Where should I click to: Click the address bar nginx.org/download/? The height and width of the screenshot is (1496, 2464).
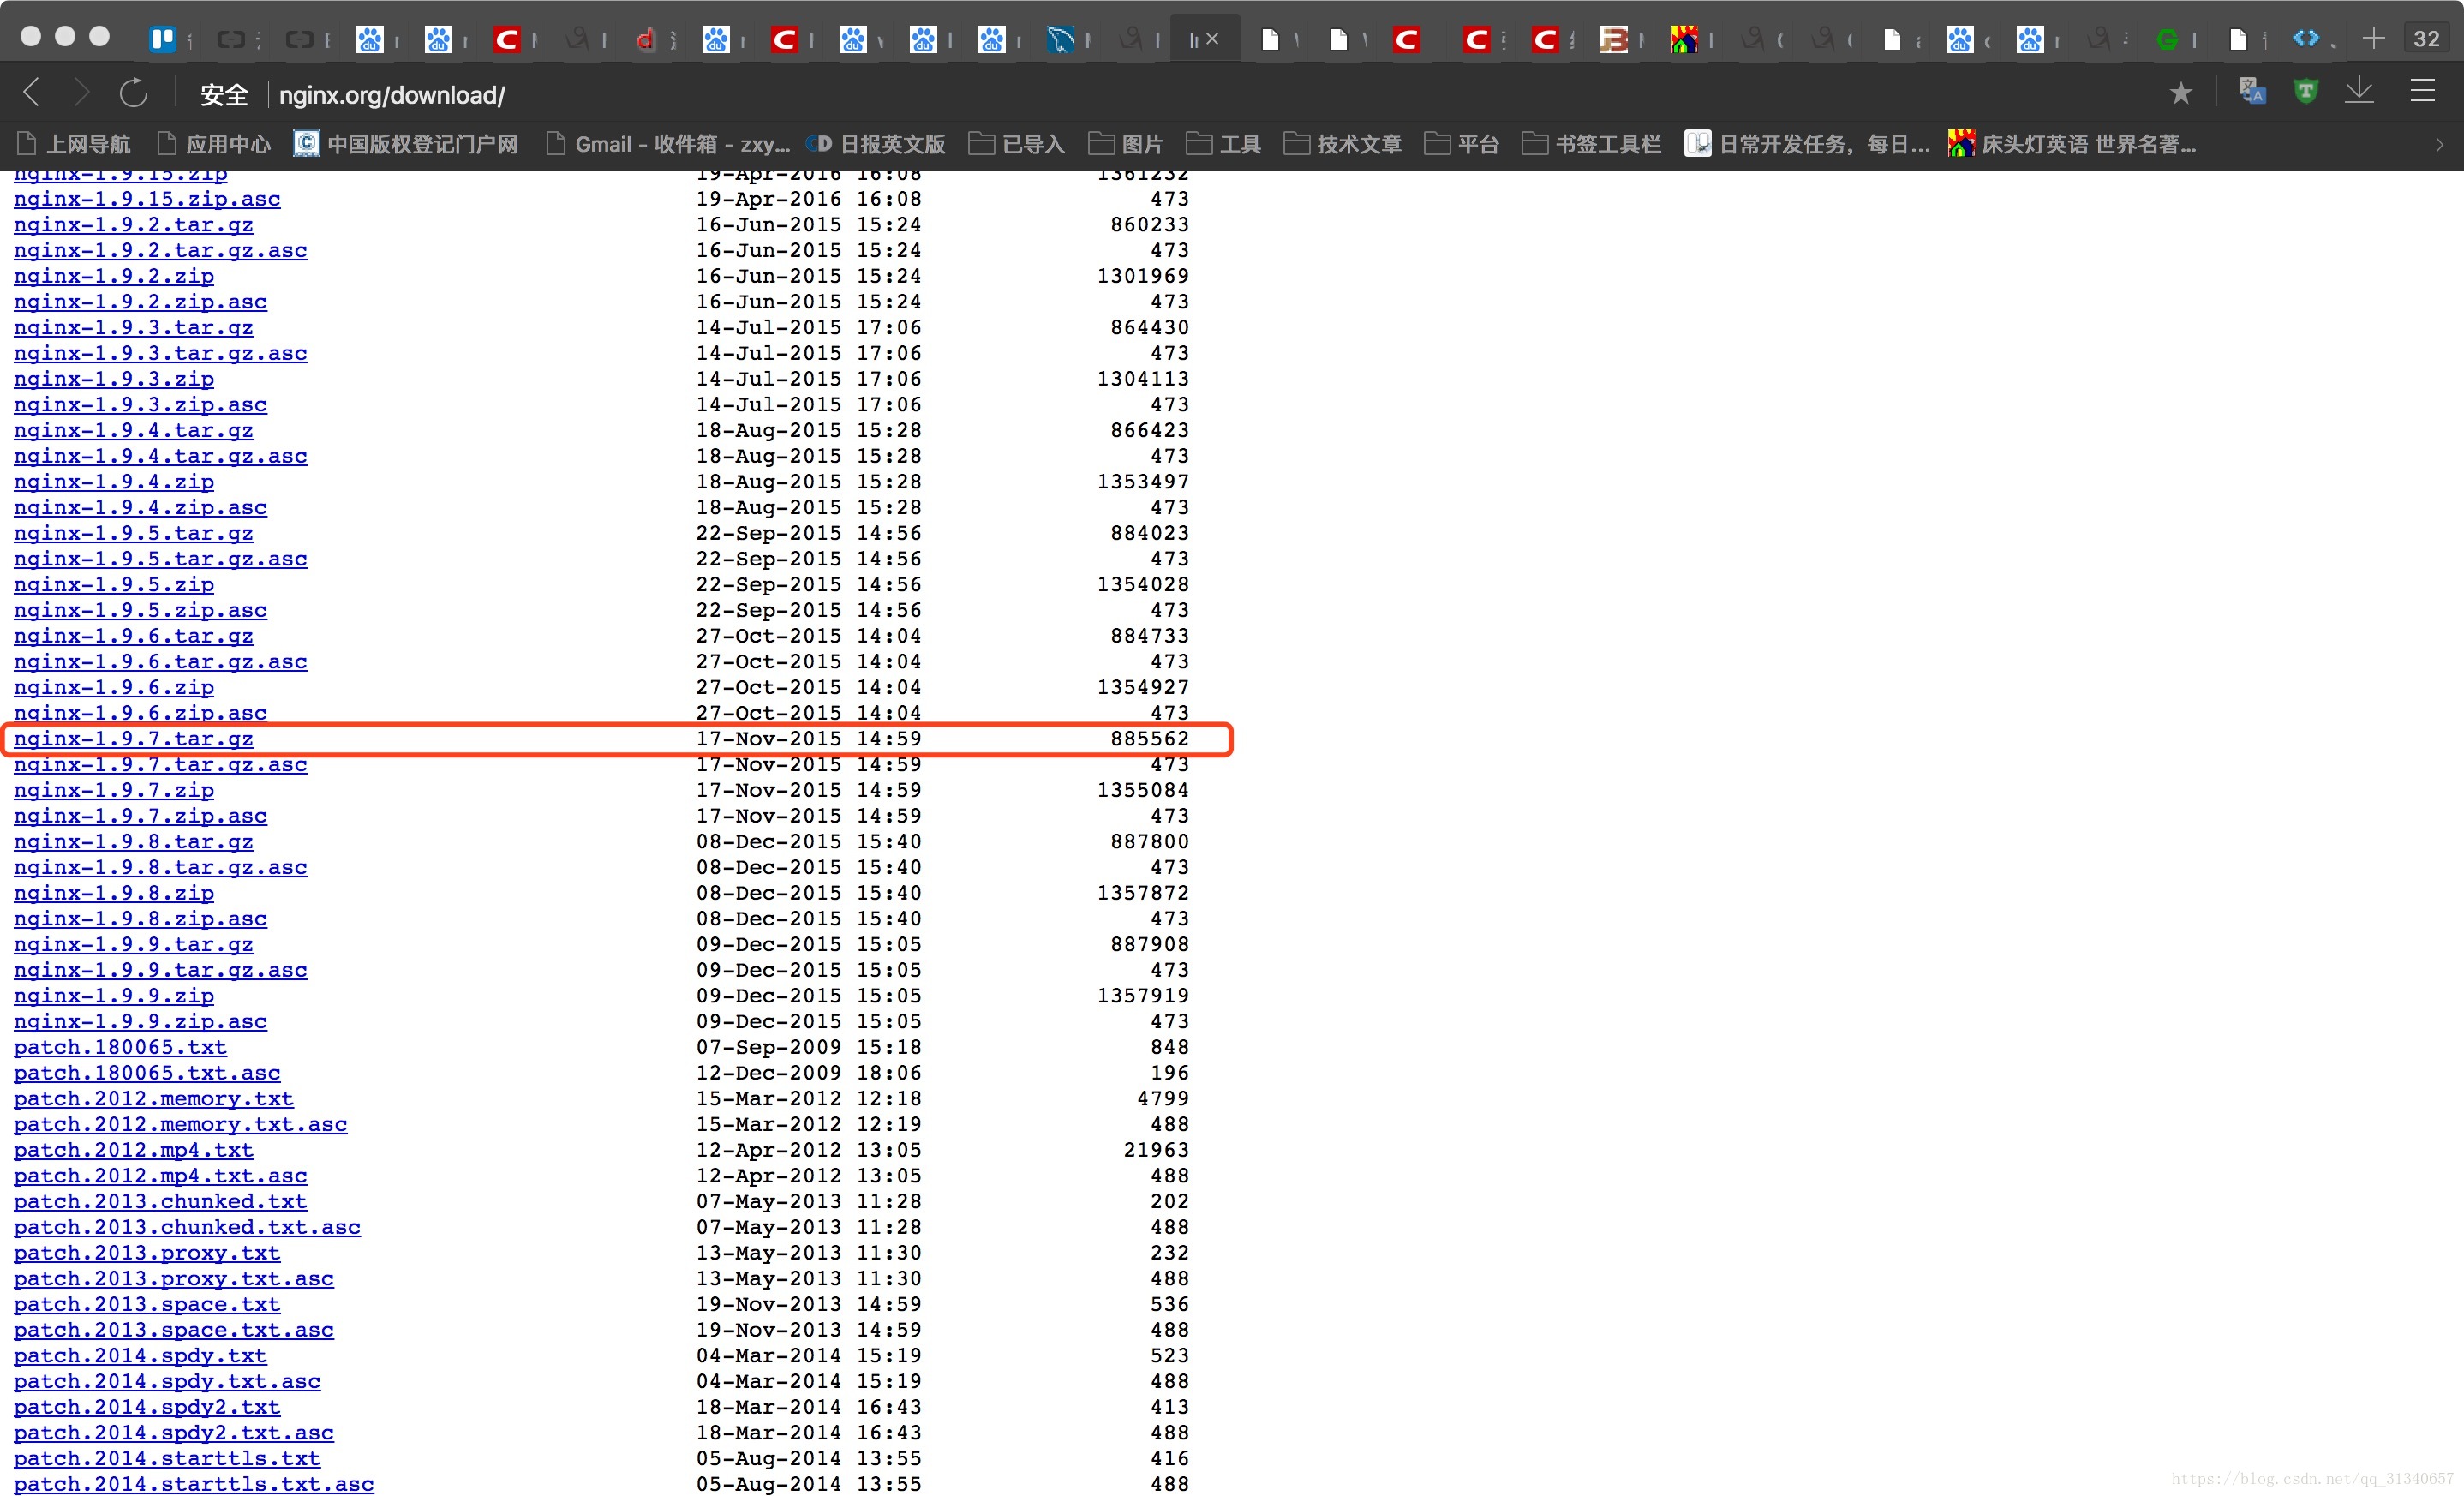[391, 95]
